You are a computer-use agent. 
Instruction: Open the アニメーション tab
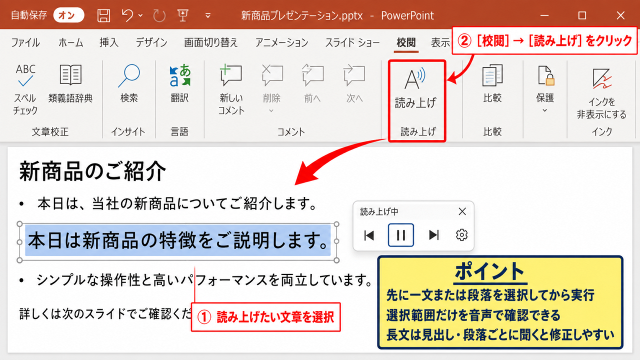pyautogui.click(x=282, y=42)
